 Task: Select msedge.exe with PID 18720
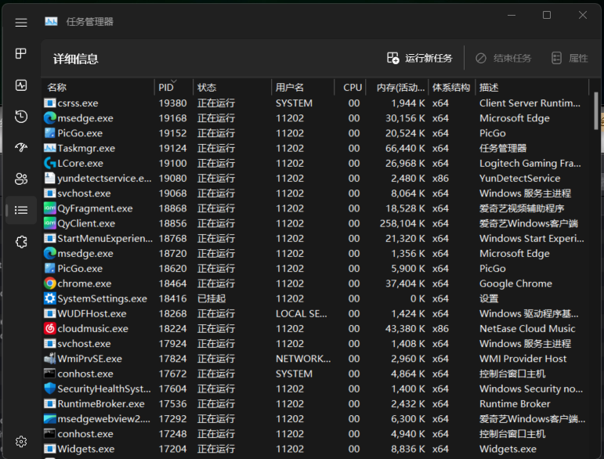tap(316, 253)
